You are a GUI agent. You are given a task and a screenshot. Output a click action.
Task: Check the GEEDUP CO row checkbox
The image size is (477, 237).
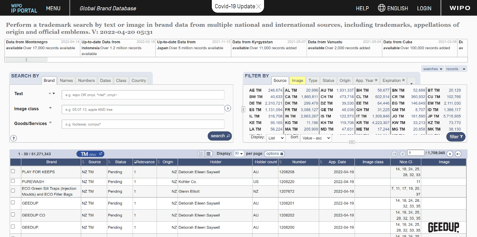pos(13,215)
